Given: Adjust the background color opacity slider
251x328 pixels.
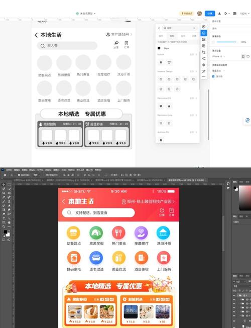Looking at the screenshot, I should pos(226,42).
